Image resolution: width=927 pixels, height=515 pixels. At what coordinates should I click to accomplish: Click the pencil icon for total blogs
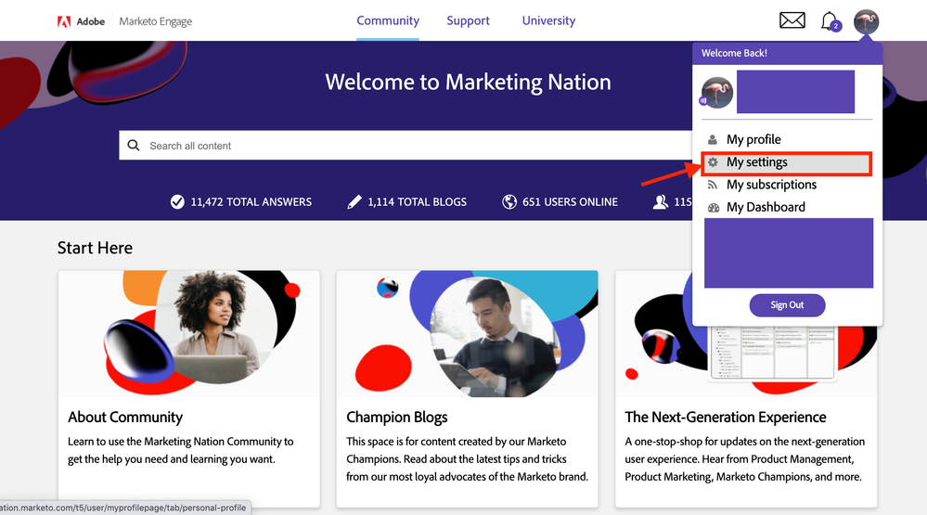tap(354, 202)
